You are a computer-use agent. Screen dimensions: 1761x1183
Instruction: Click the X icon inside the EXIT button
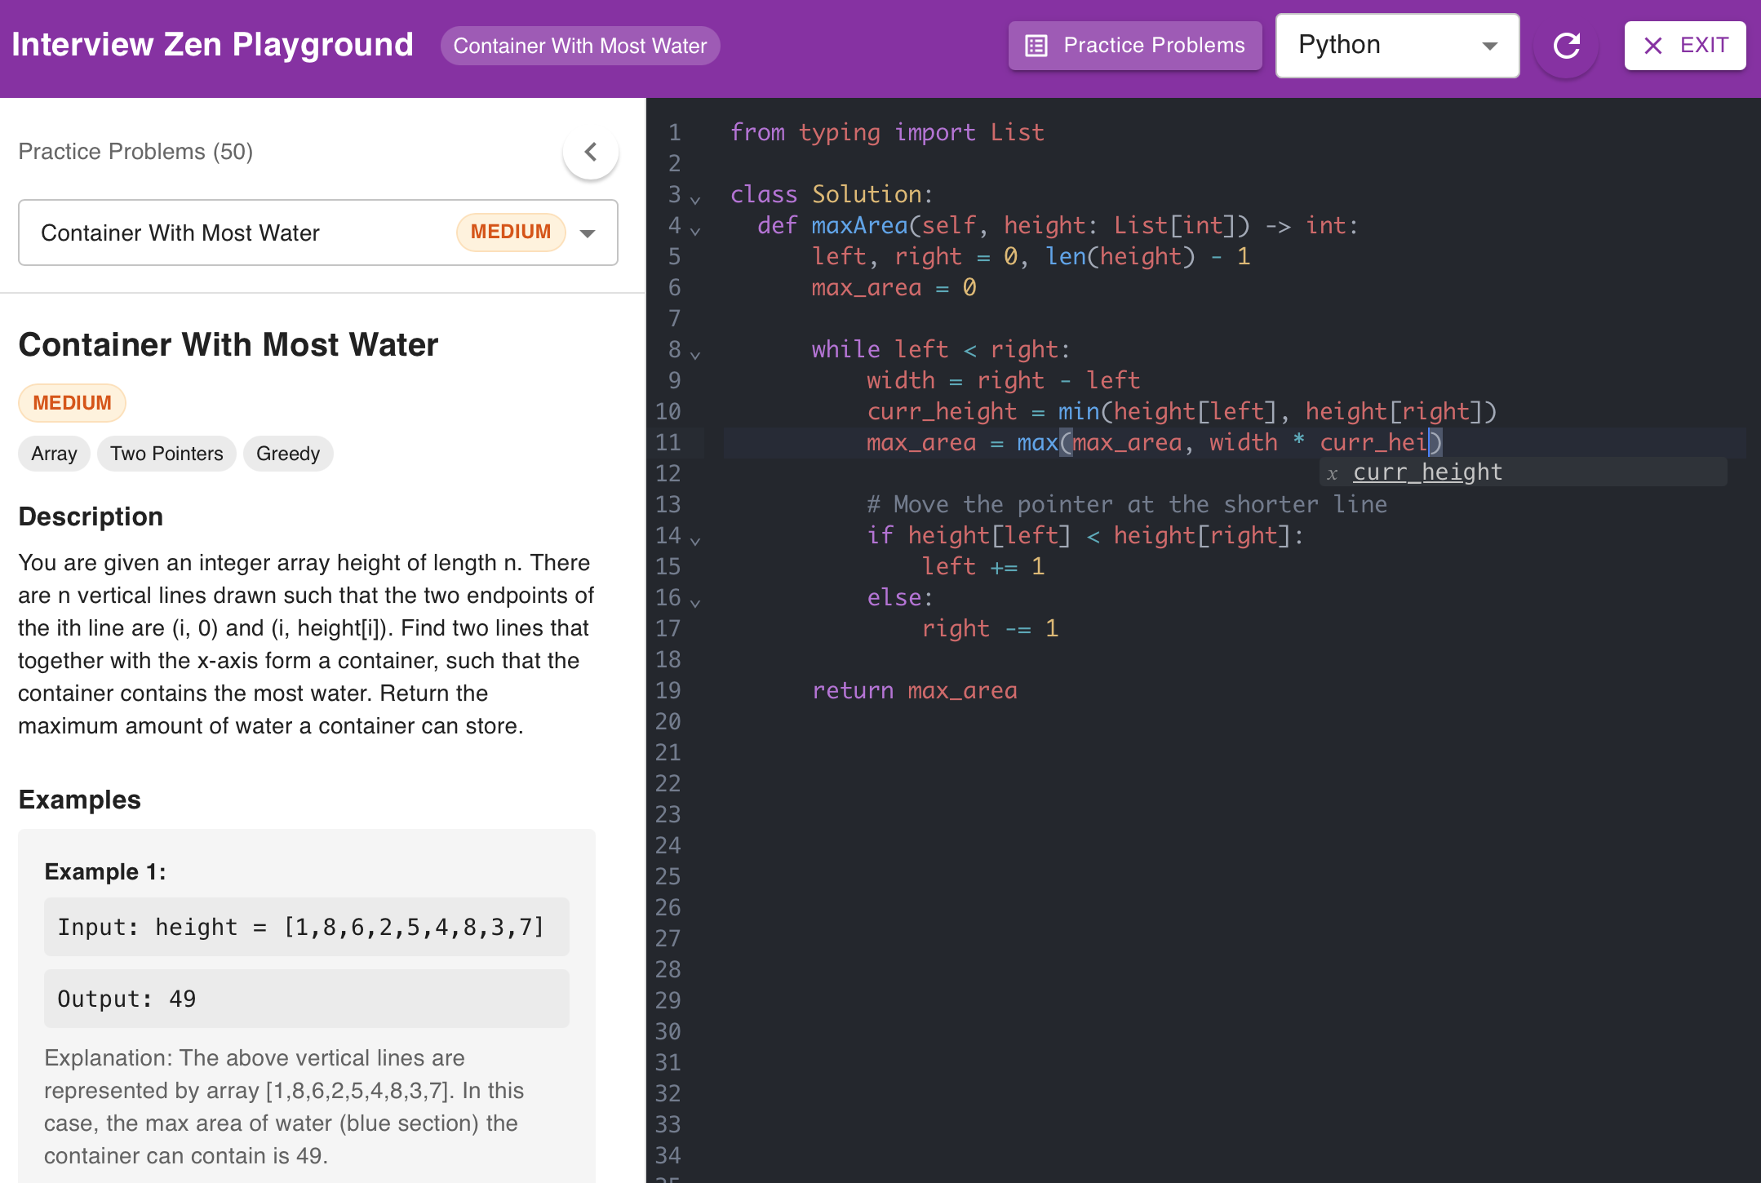pos(1653,46)
